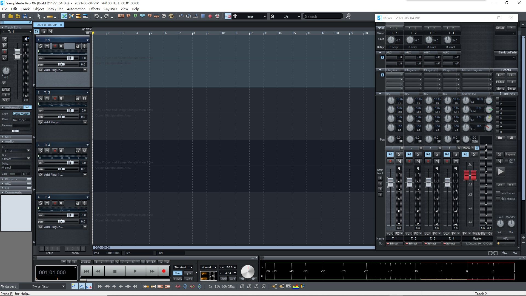526x296 pixels.
Task: Click the Peaks reset button in mixer
Action: click(500, 82)
